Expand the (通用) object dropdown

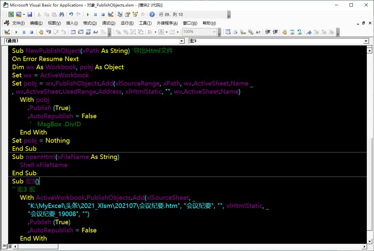[x=182, y=41]
